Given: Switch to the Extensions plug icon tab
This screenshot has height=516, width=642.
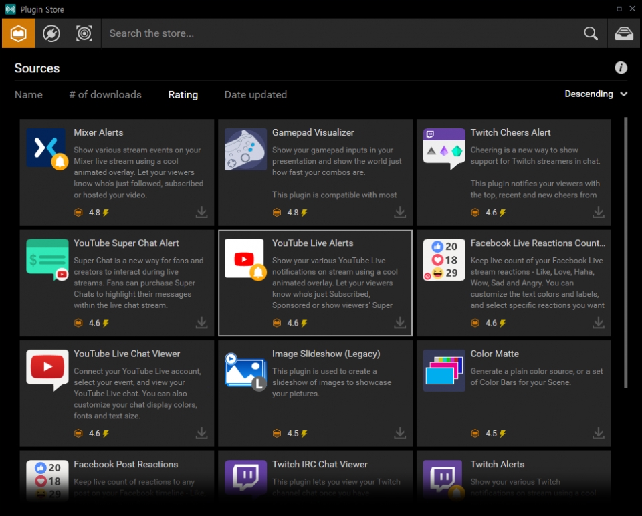Looking at the screenshot, I should pyautogui.click(x=51, y=33).
